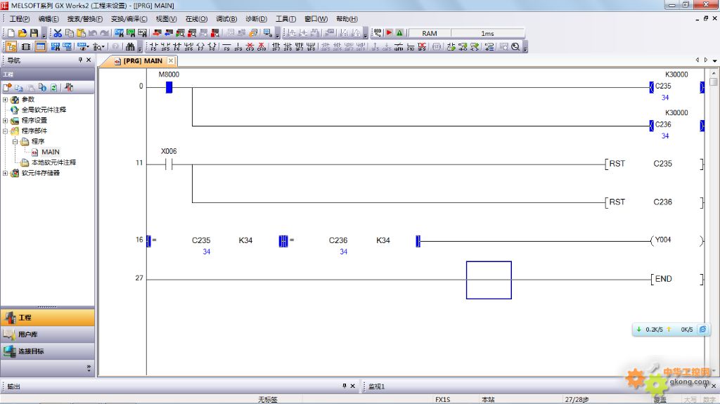720x404 pixels.
Task: Save the project with the floppy icon
Action: (x=34, y=33)
